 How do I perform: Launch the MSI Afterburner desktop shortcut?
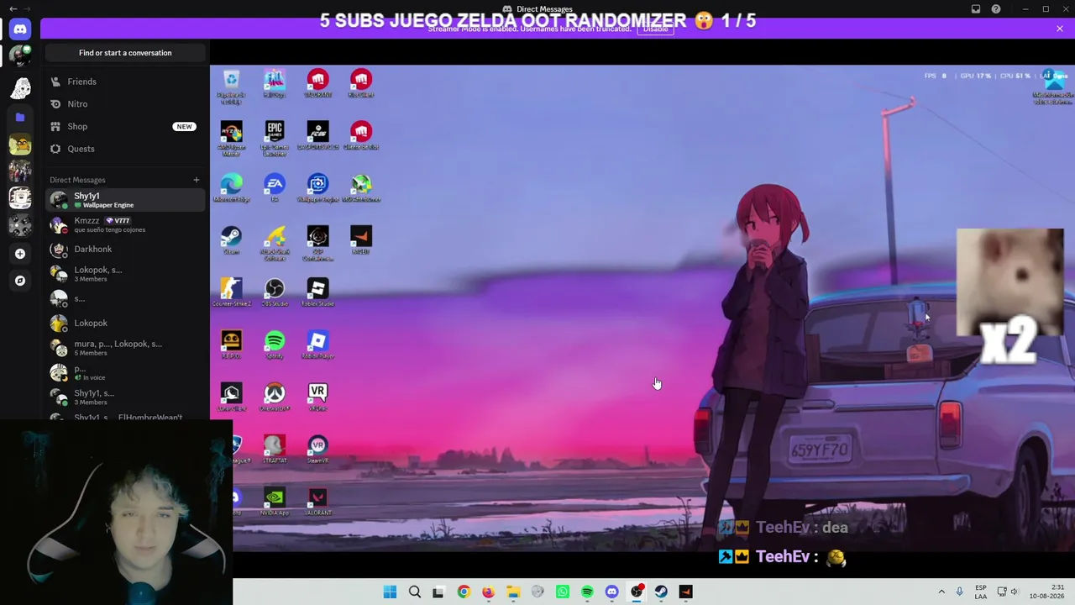click(361, 187)
